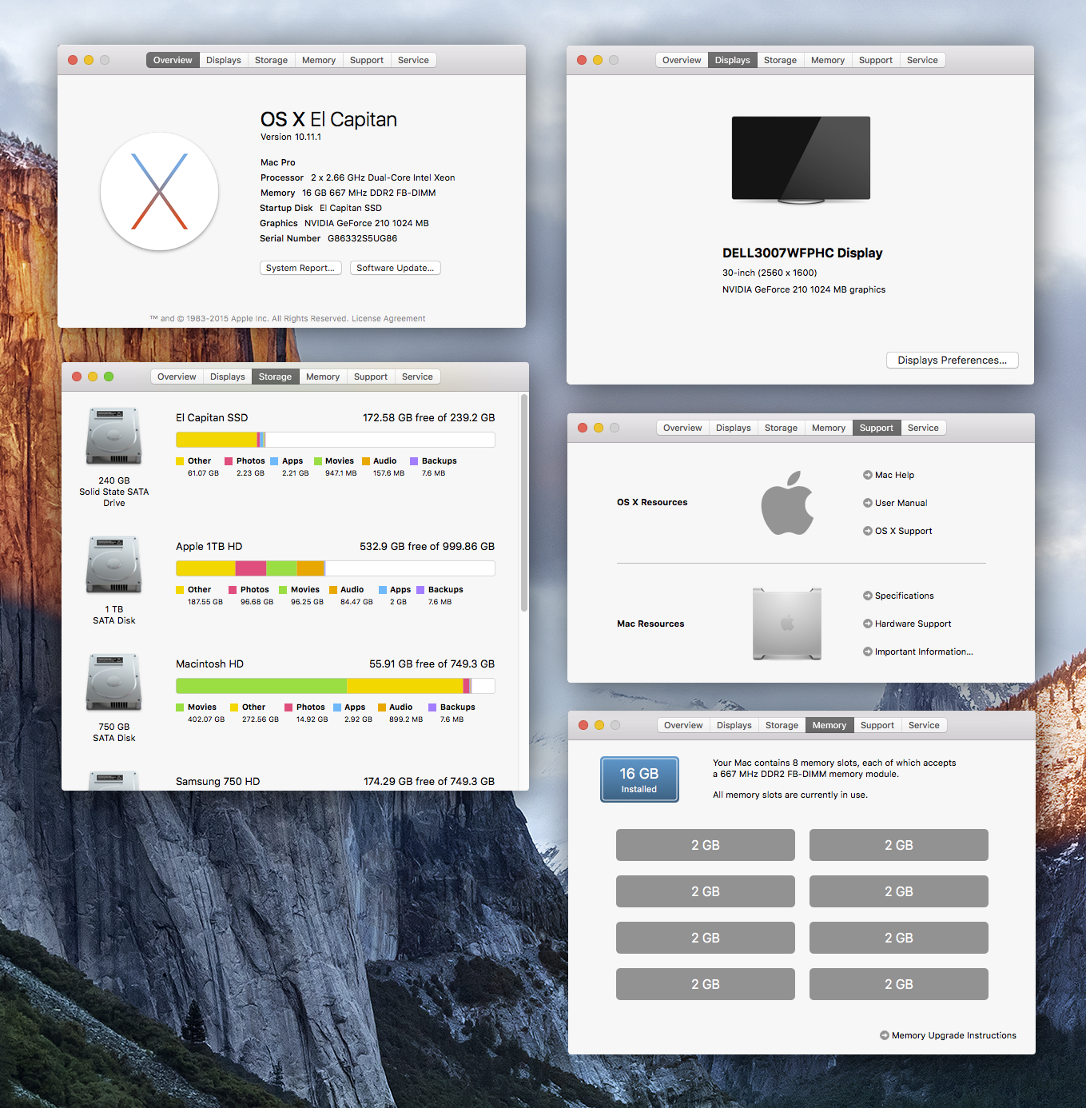Open Displays Preferences
This screenshot has height=1108, width=1086.
pyautogui.click(x=953, y=360)
